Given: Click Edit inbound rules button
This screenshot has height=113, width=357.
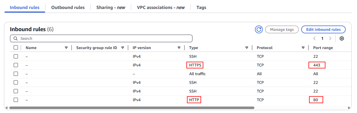Looking at the screenshot, I should (323, 29).
